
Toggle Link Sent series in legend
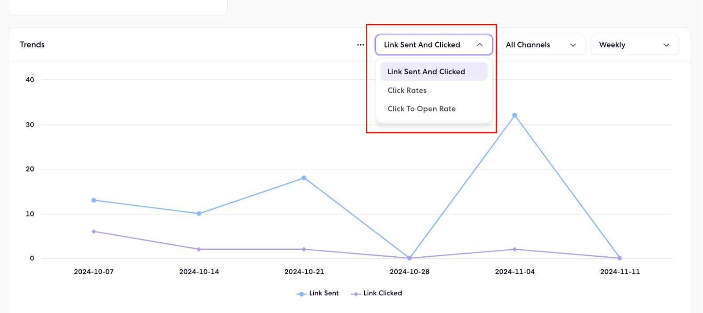(318, 293)
